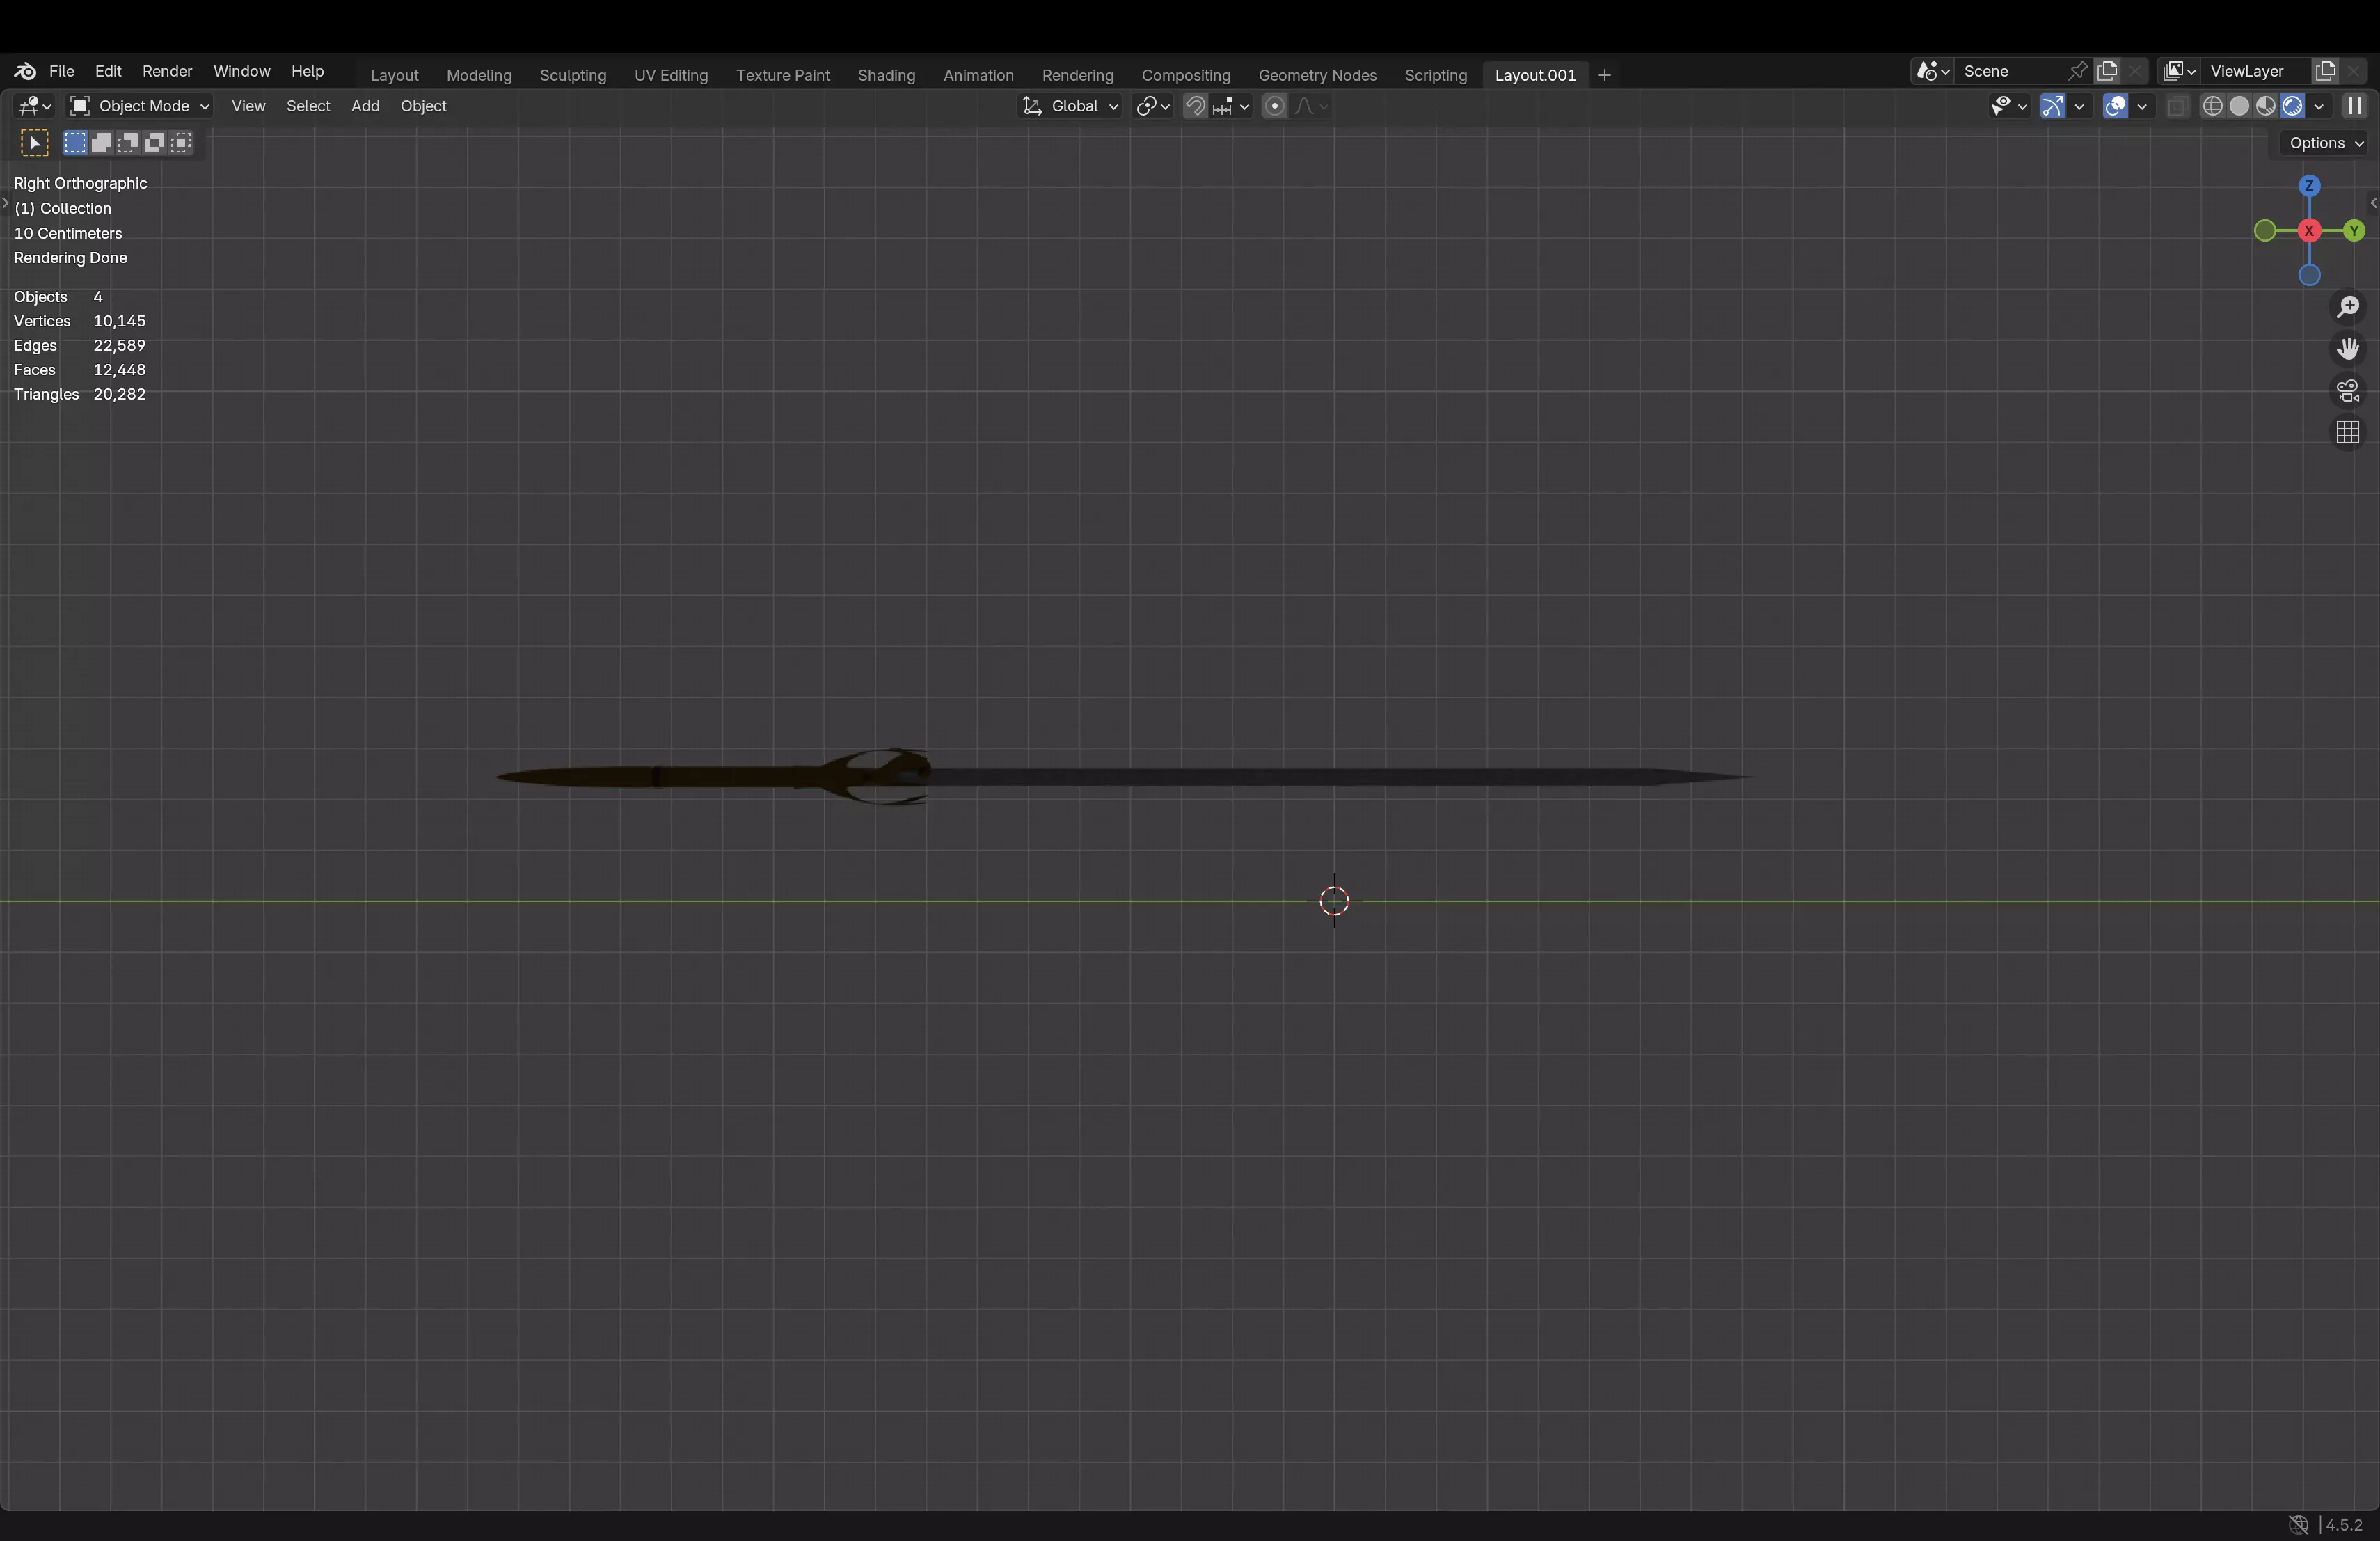2380x1541 pixels.
Task: Click the green Y axis gizmo ball
Action: 2354,231
